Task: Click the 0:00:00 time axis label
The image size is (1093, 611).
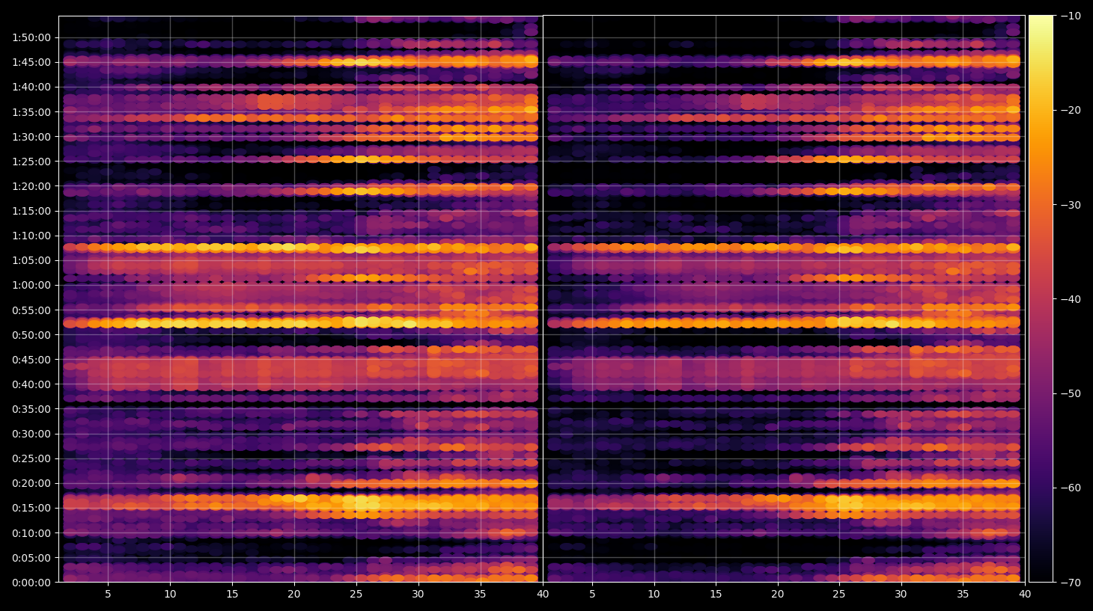Action: pyautogui.click(x=31, y=583)
